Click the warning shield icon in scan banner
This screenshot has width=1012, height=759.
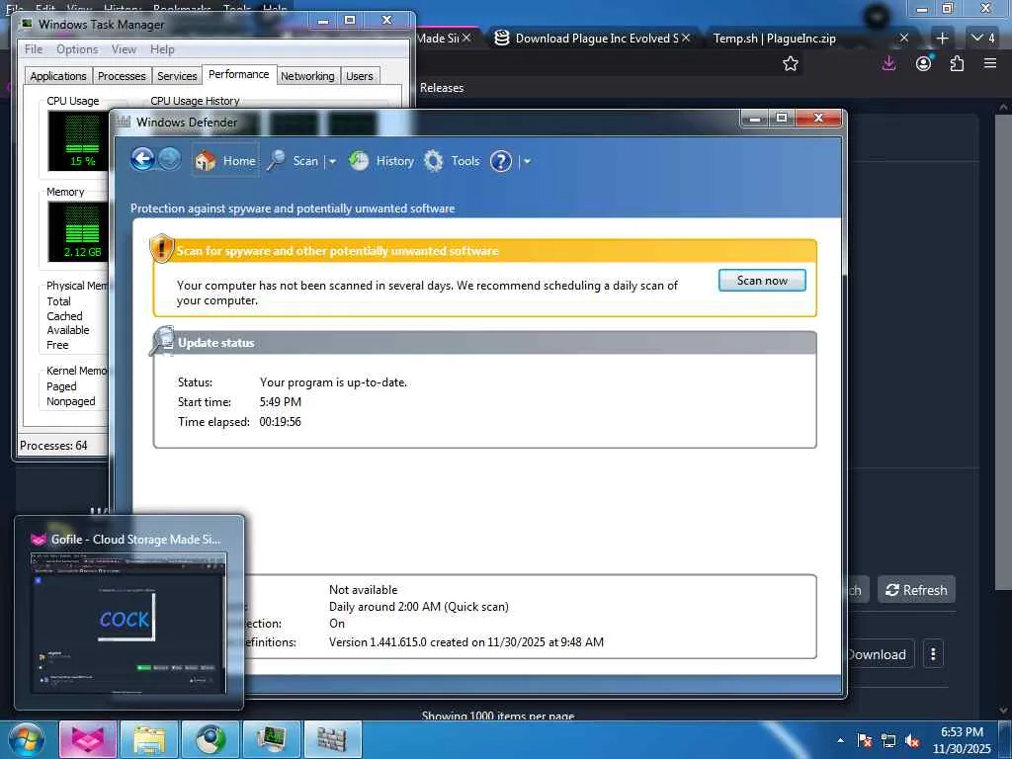[161, 248]
